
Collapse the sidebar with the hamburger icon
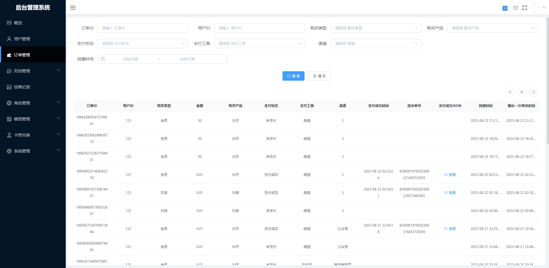pyautogui.click(x=73, y=8)
